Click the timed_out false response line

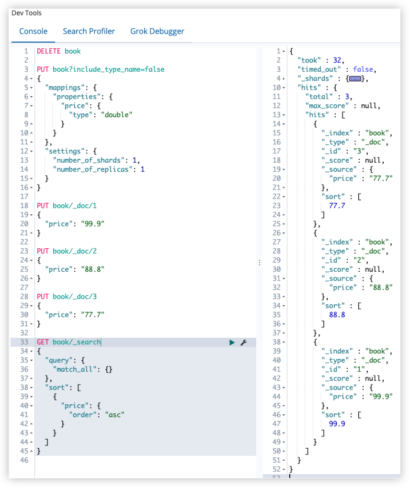[x=337, y=69]
